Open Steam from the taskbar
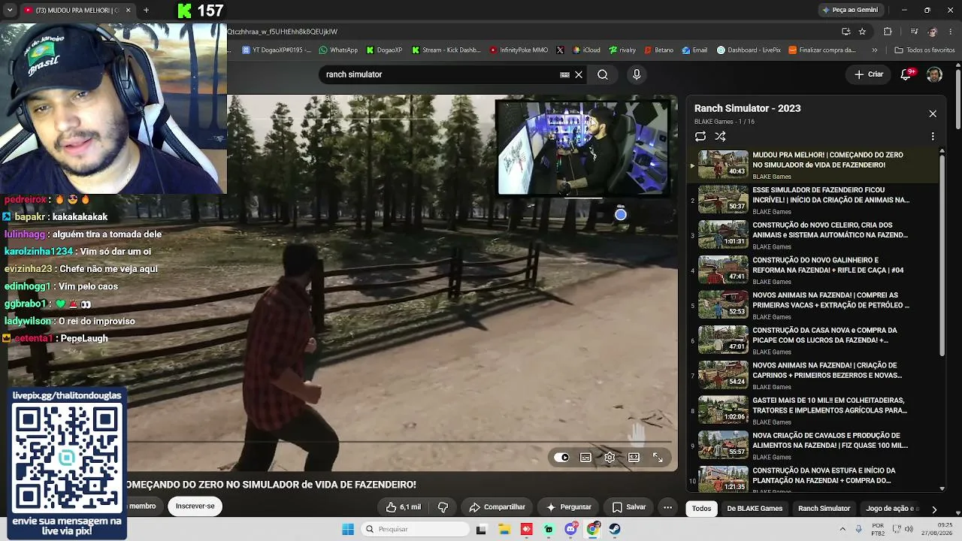This screenshot has width=962, height=541. (615, 529)
